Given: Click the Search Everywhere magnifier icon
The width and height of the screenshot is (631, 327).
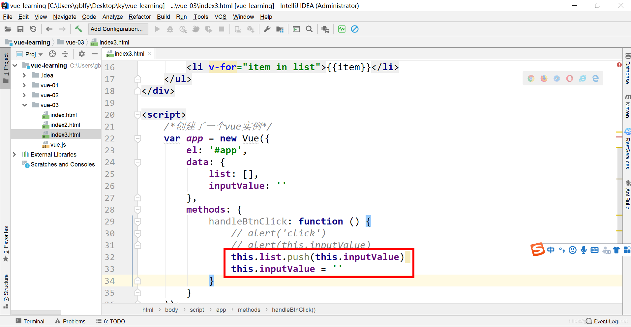Looking at the screenshot, I should point(309,29).
